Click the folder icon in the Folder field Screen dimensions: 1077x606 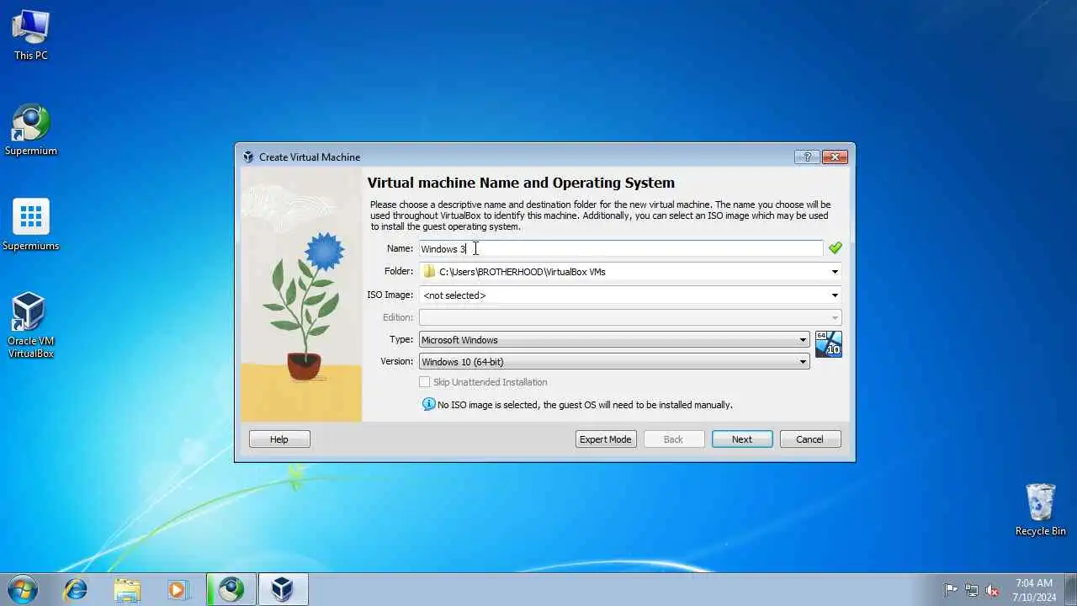[430, 271]
